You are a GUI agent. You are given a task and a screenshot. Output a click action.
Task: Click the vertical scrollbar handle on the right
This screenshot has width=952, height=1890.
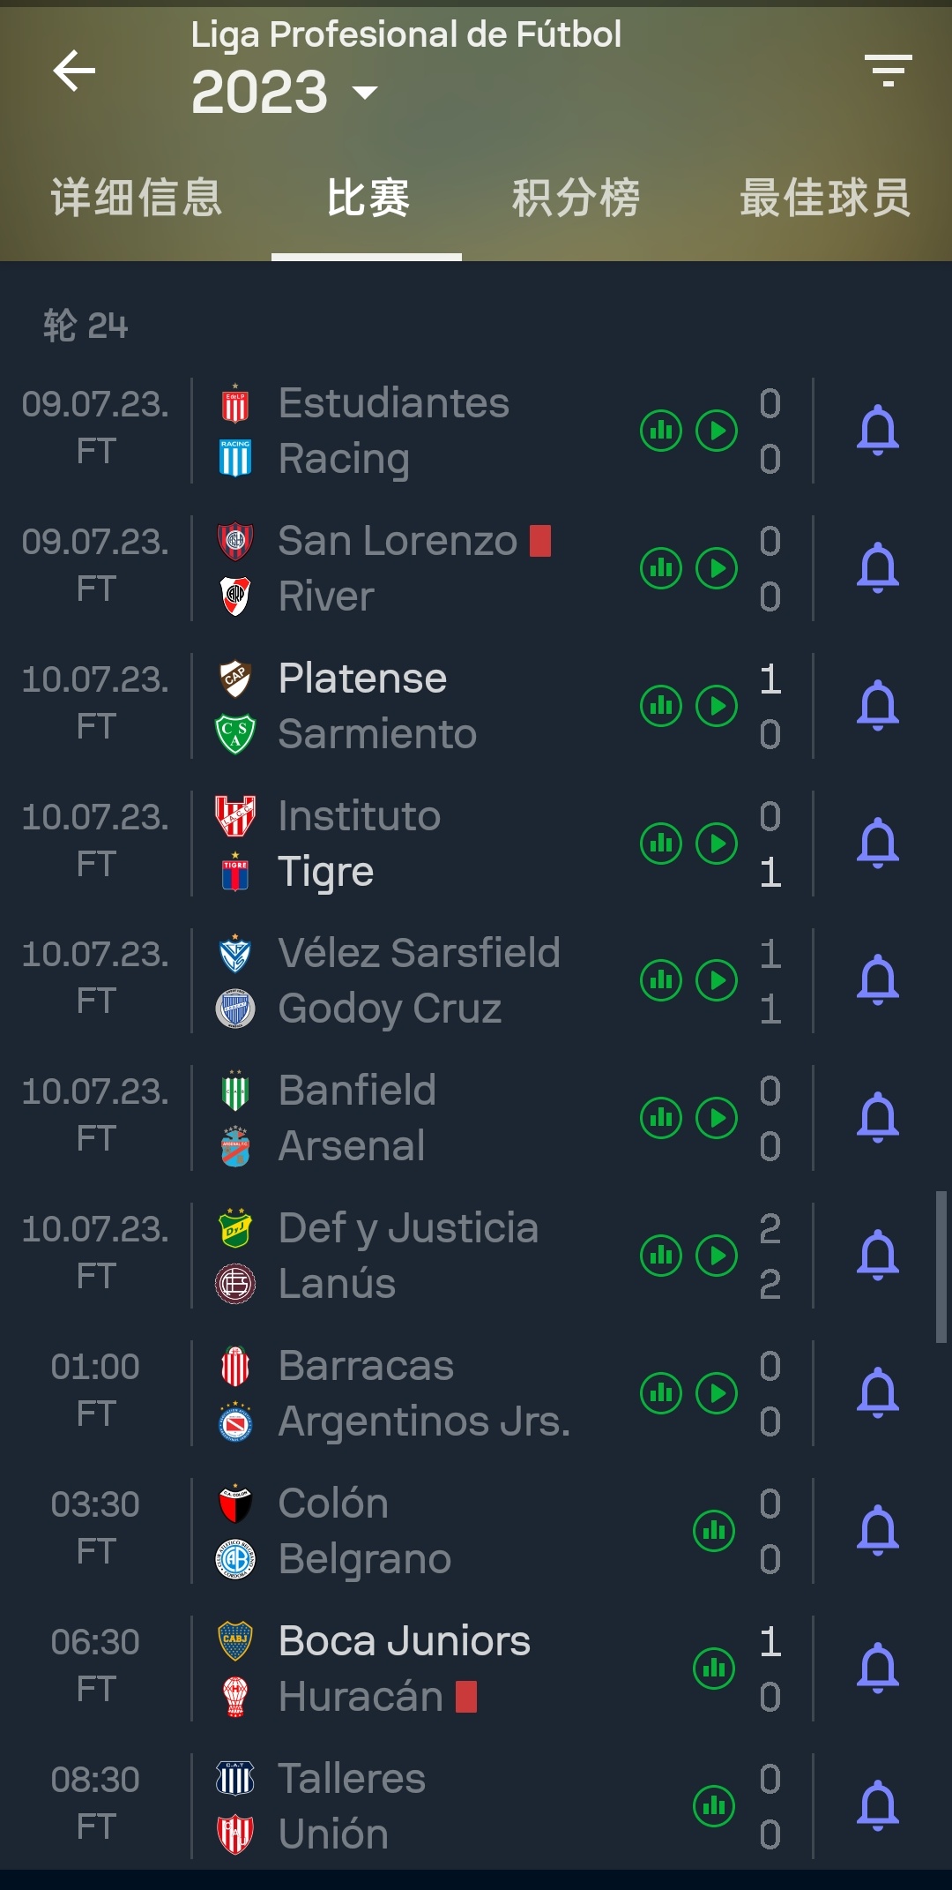tap(941, 1267)
